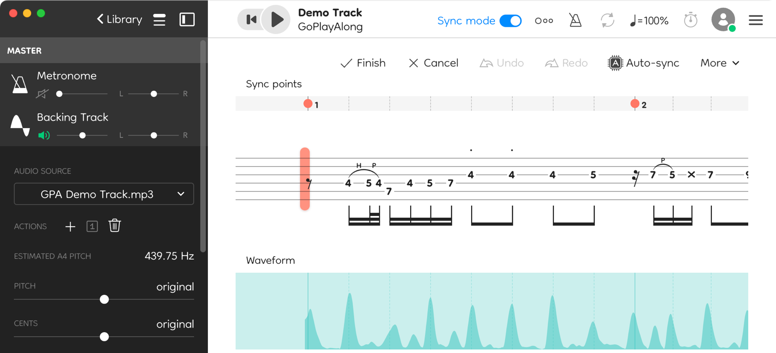Open the hamburger main menu
This screenshot has height=353, width=776.
(x=756, y=20)
